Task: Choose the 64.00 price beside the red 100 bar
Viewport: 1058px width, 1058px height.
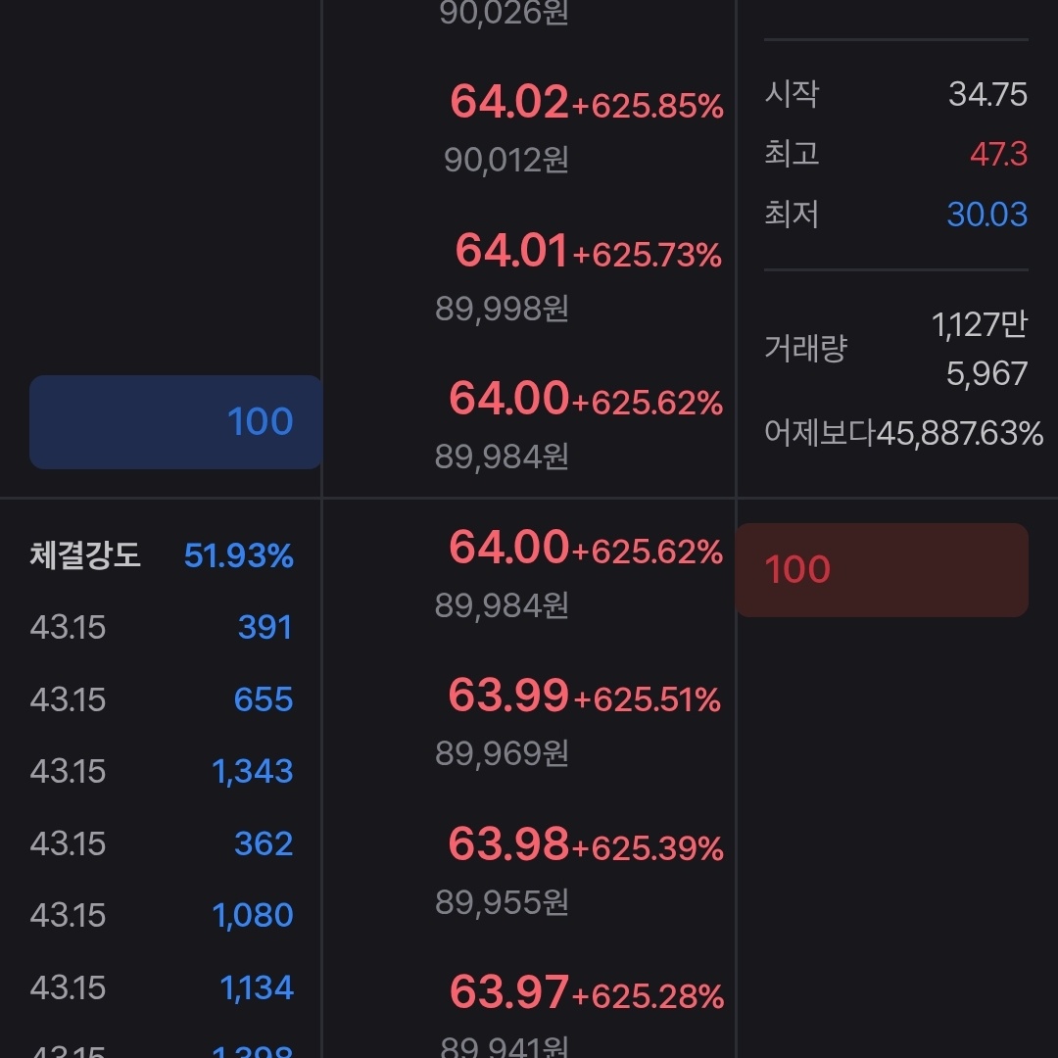Action: click(529, 571)
